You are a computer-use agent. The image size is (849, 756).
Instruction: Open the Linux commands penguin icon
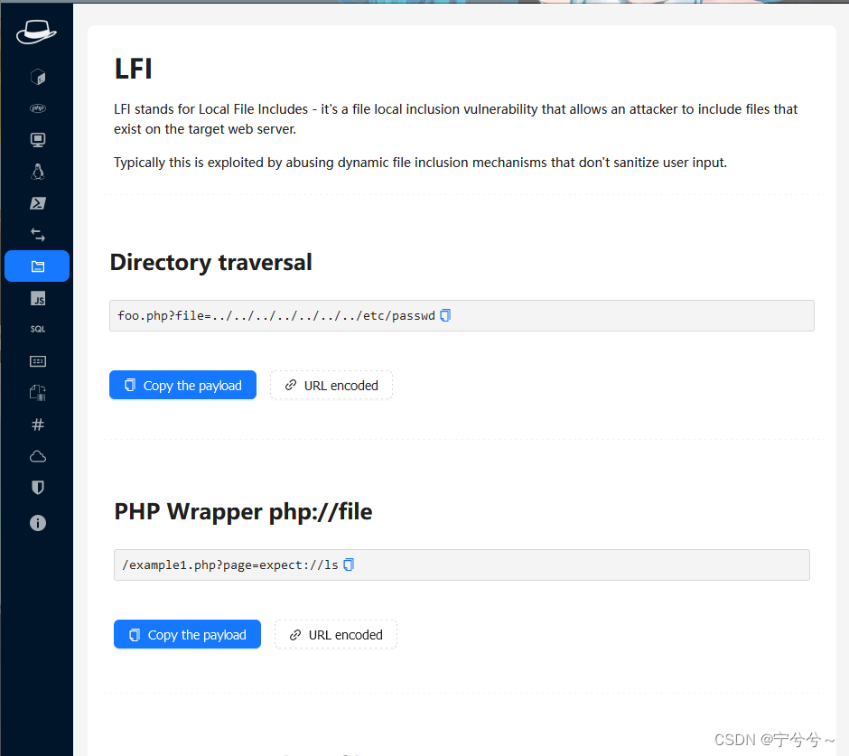point(37,172)
